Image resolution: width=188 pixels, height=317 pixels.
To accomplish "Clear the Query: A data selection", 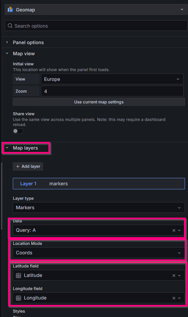I will (174, 230).
